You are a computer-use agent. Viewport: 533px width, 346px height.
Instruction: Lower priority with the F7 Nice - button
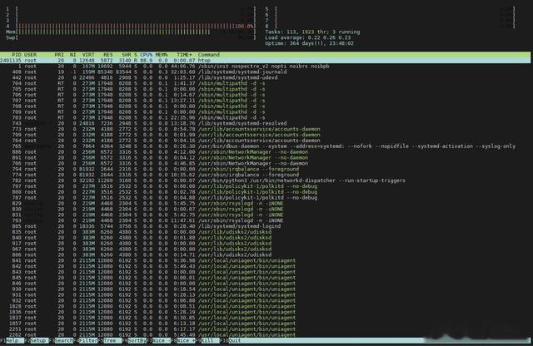tap(158, 340)
